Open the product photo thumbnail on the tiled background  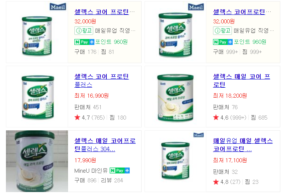coord(37,161)
